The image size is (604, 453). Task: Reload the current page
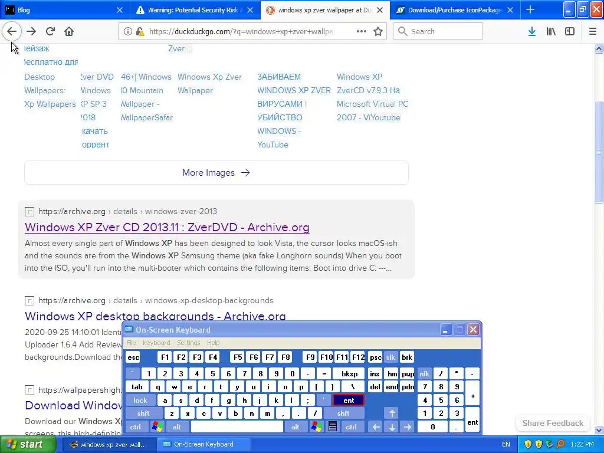(x=50, y=31)
